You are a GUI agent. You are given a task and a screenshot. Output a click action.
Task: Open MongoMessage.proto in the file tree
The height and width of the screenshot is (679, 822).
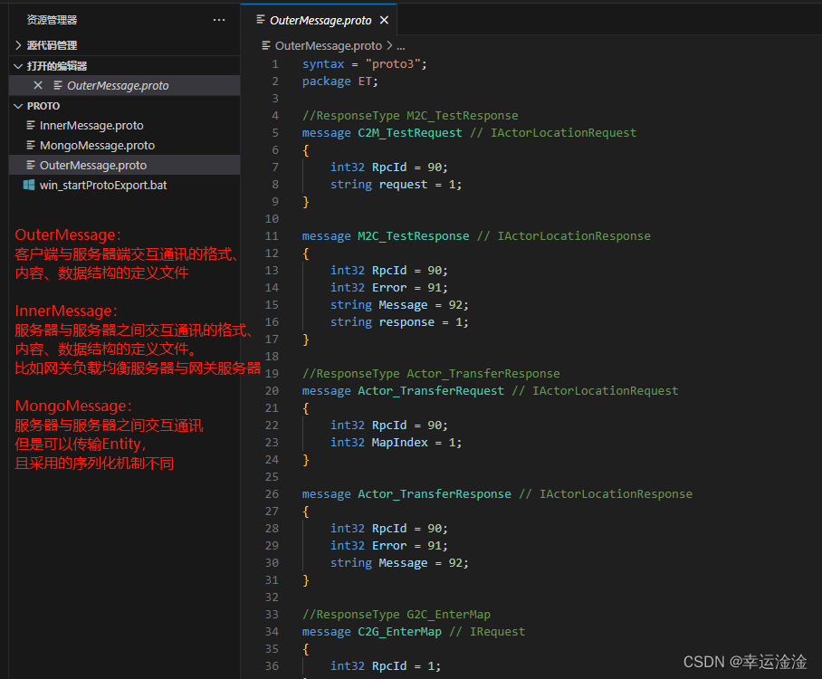[97, 145]
